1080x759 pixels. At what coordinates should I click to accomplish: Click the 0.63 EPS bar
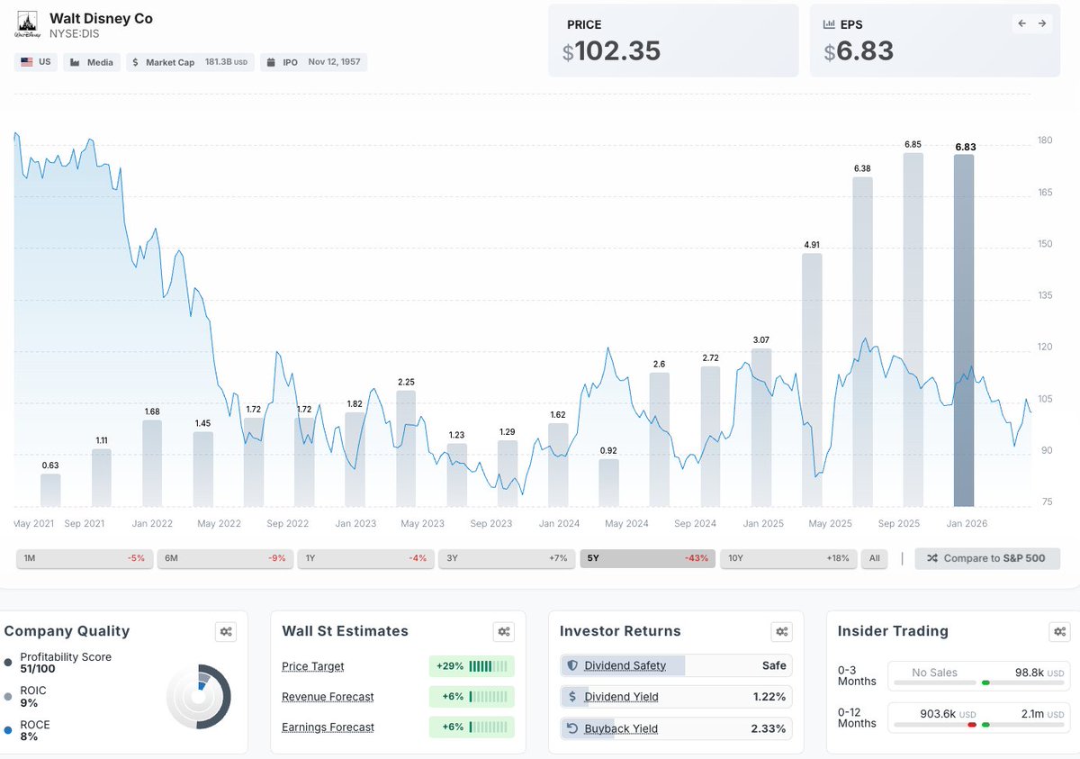pos(50,490)
